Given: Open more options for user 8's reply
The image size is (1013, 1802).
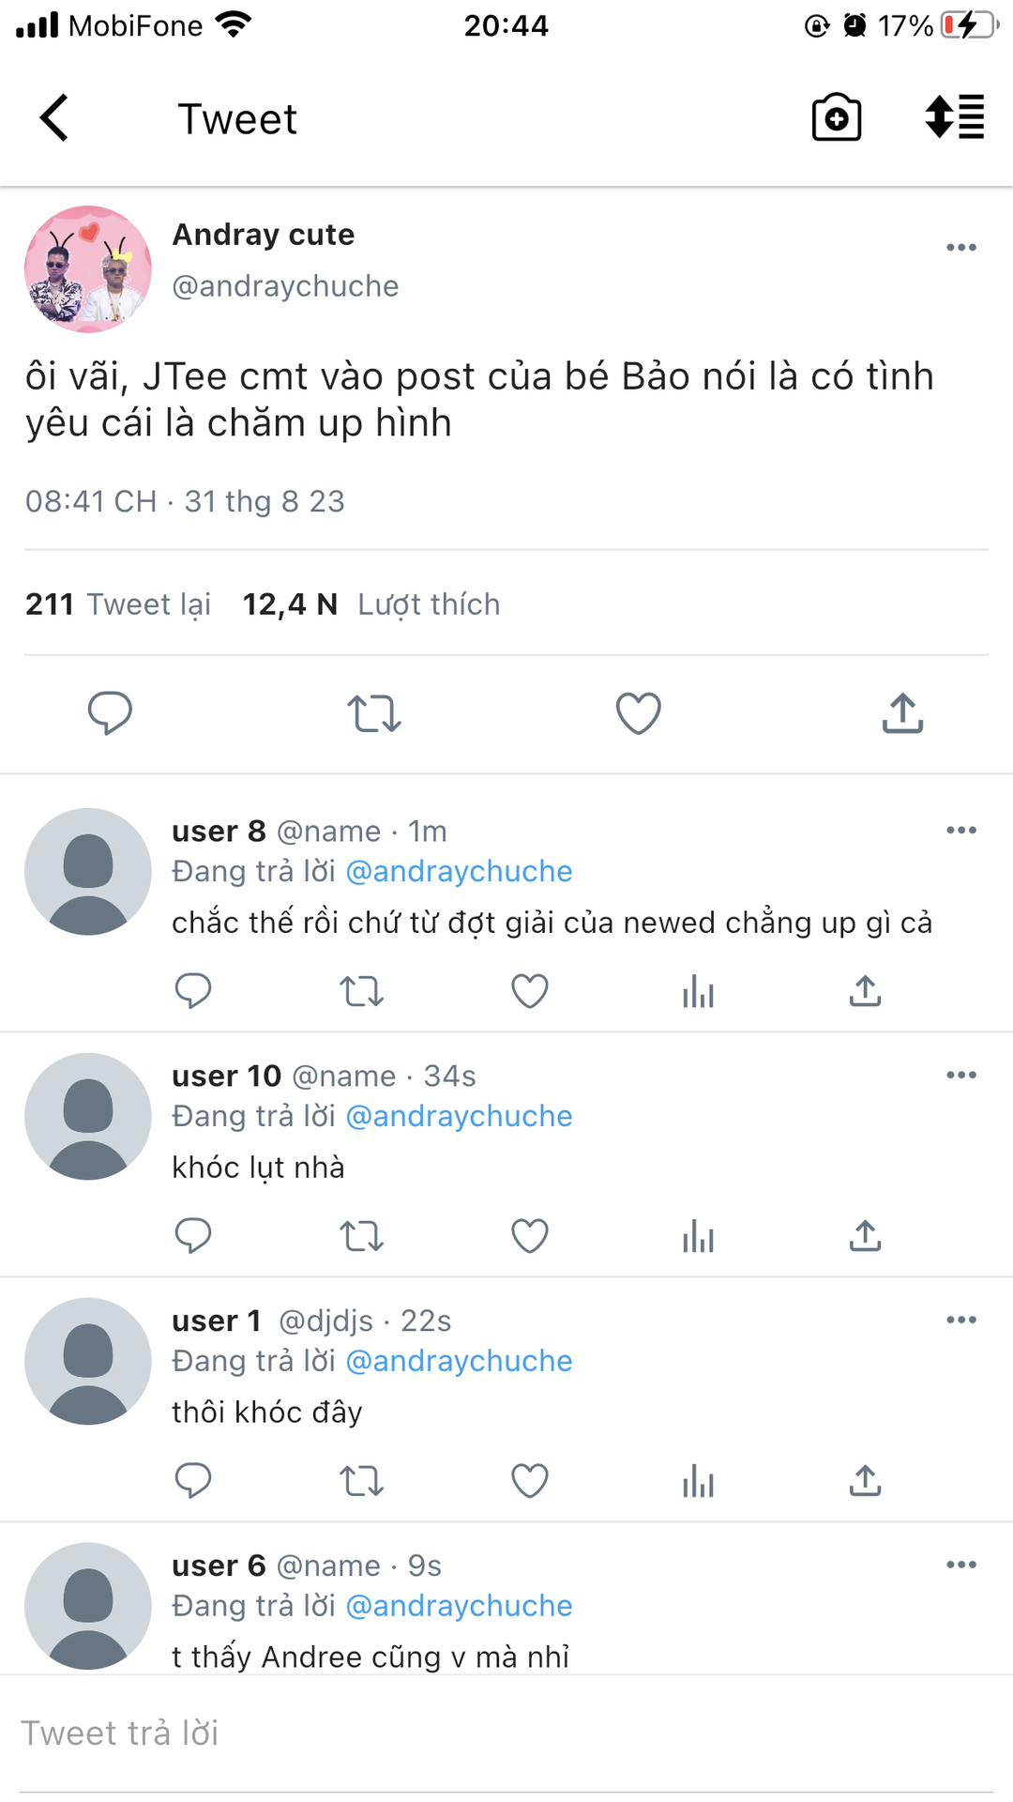Looking at the screenshot, I should [x=960, y=831].
